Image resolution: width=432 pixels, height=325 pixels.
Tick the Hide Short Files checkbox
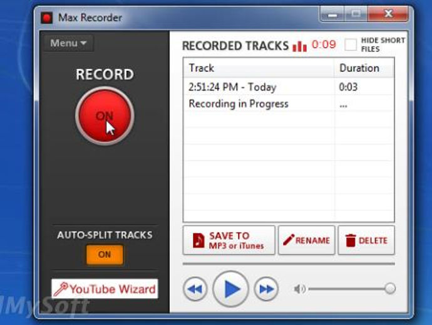coord(351,45)
